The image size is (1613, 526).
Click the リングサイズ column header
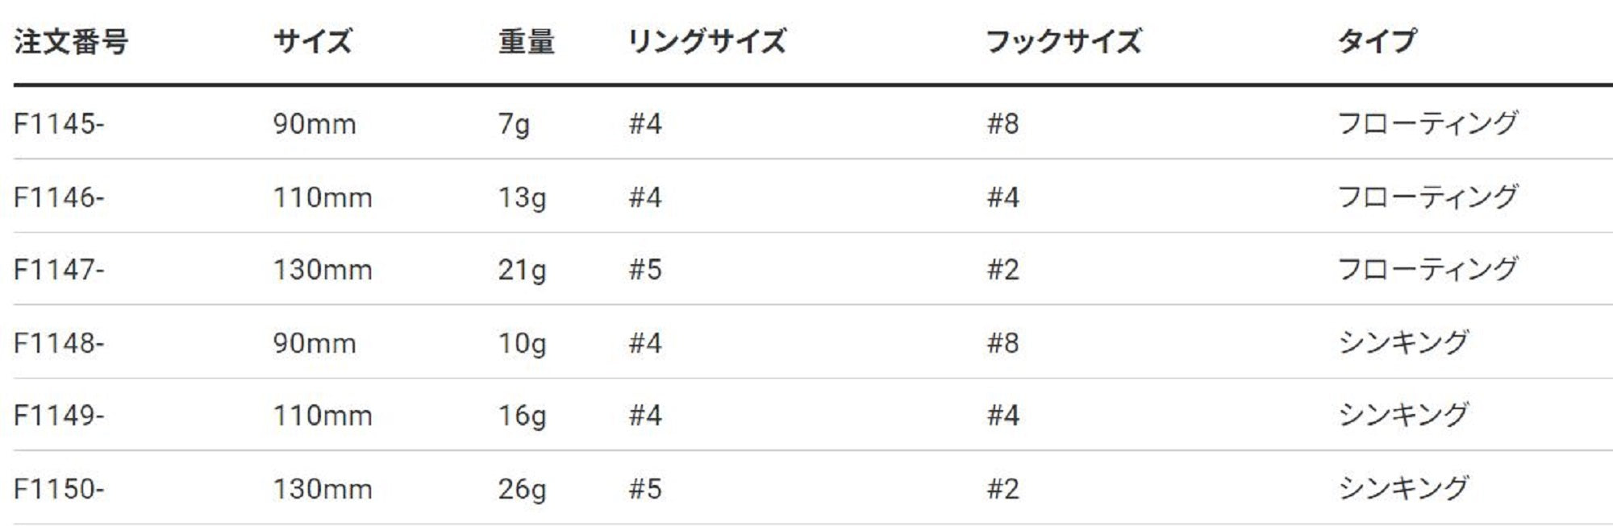[706, 41]
